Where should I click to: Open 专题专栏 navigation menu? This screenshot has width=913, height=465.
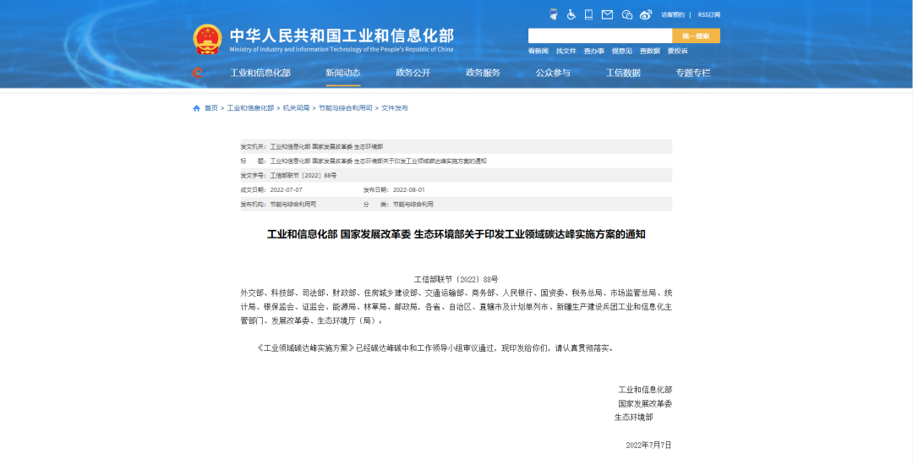click(x=693, y=74)
